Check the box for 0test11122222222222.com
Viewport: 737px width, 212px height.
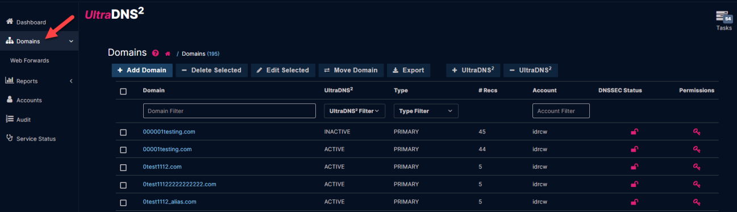point(123,185)
